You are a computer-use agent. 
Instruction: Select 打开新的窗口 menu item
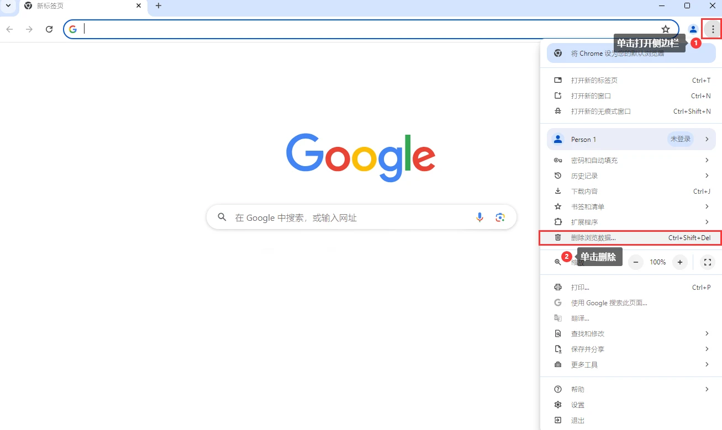(x=631, y=95)
